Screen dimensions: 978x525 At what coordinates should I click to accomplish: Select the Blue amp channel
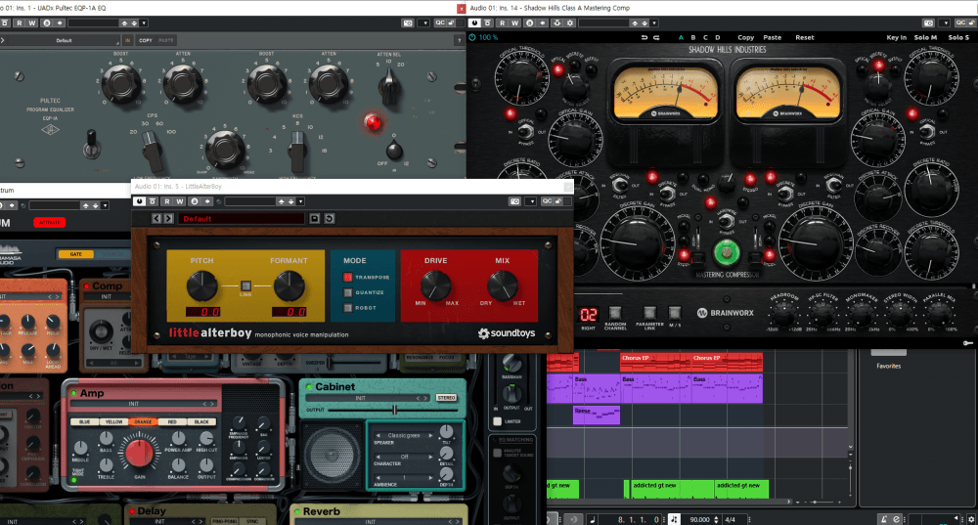(84, 422)
